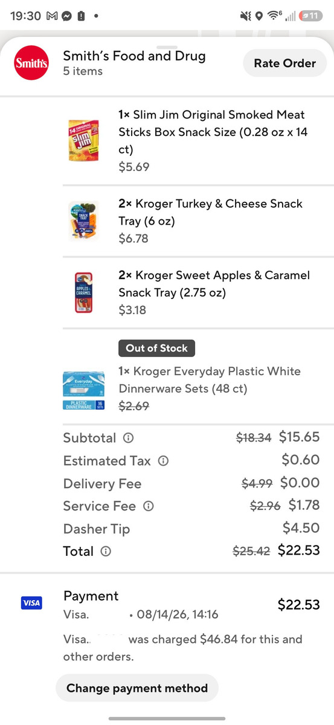Open the Turkey & Cheese Snack Tray image
The image size is (334, 725).
83,221
